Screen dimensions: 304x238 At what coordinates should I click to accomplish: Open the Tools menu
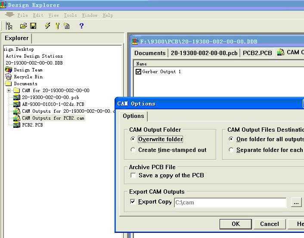[70, 15]
